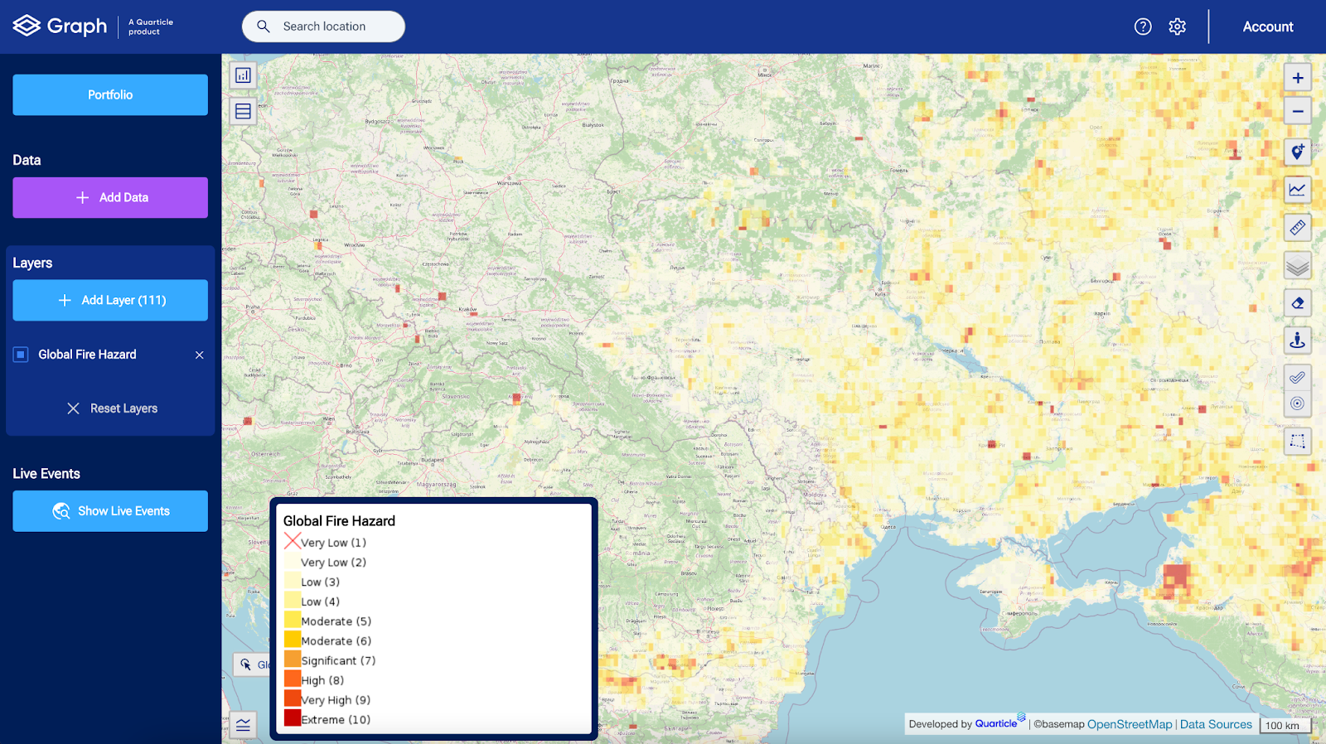This screenshot has width=1326, height=744.
Task: Zoom in with the plus map button
Action: click(x=1298, y=78)
